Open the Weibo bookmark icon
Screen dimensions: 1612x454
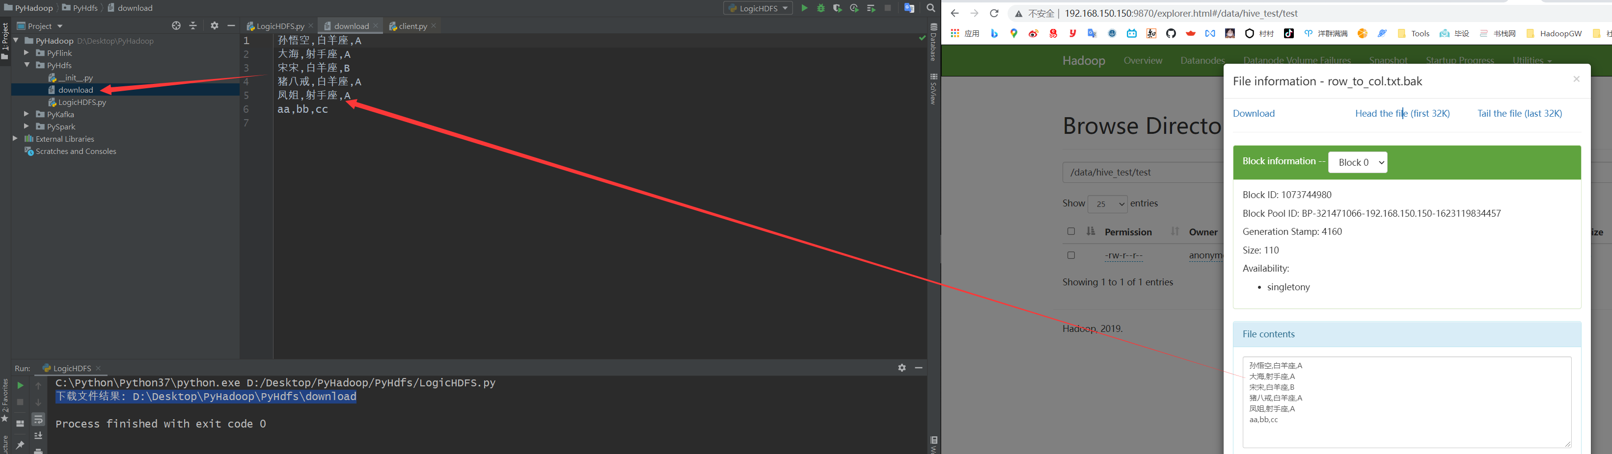(1033, 34)
